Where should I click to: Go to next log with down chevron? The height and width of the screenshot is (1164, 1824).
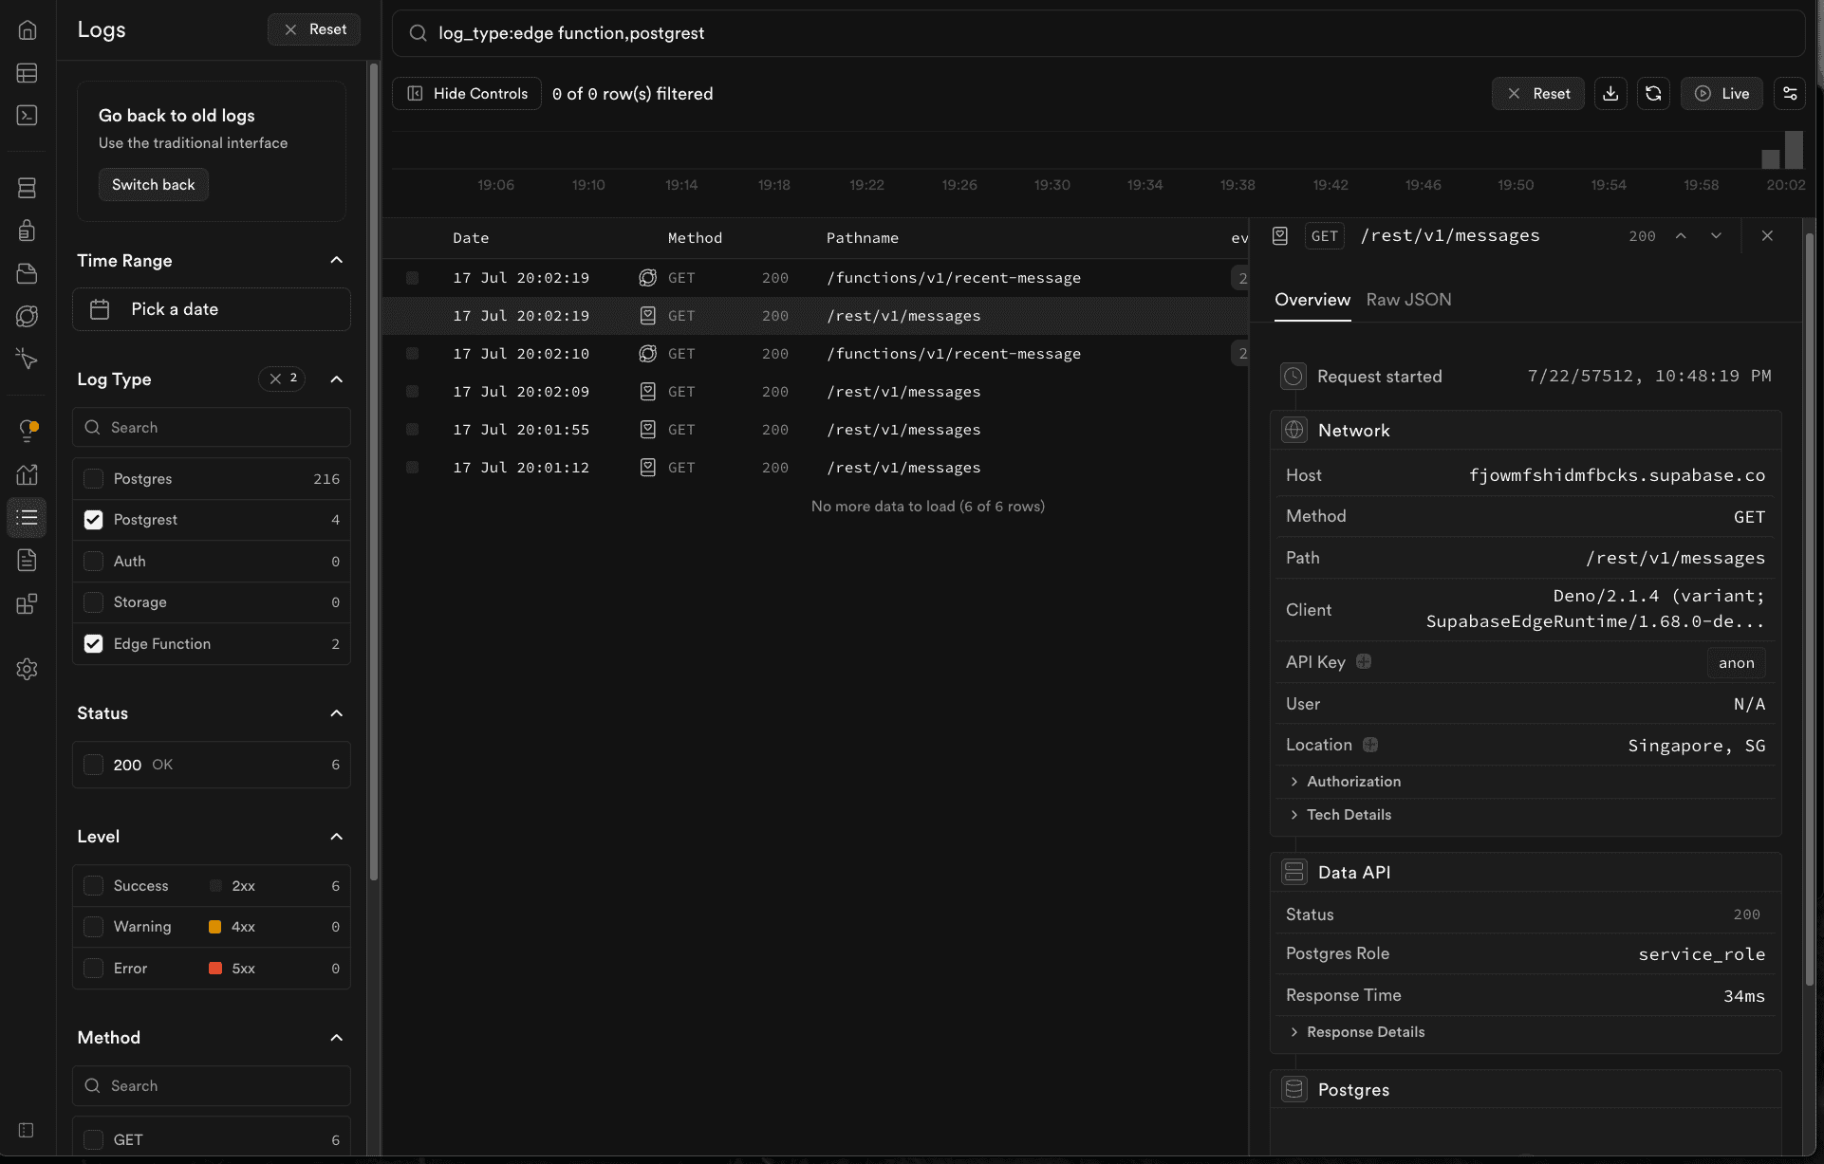pos(1716,236)
